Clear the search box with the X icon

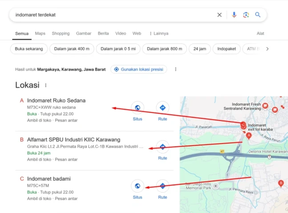point(219,15)
